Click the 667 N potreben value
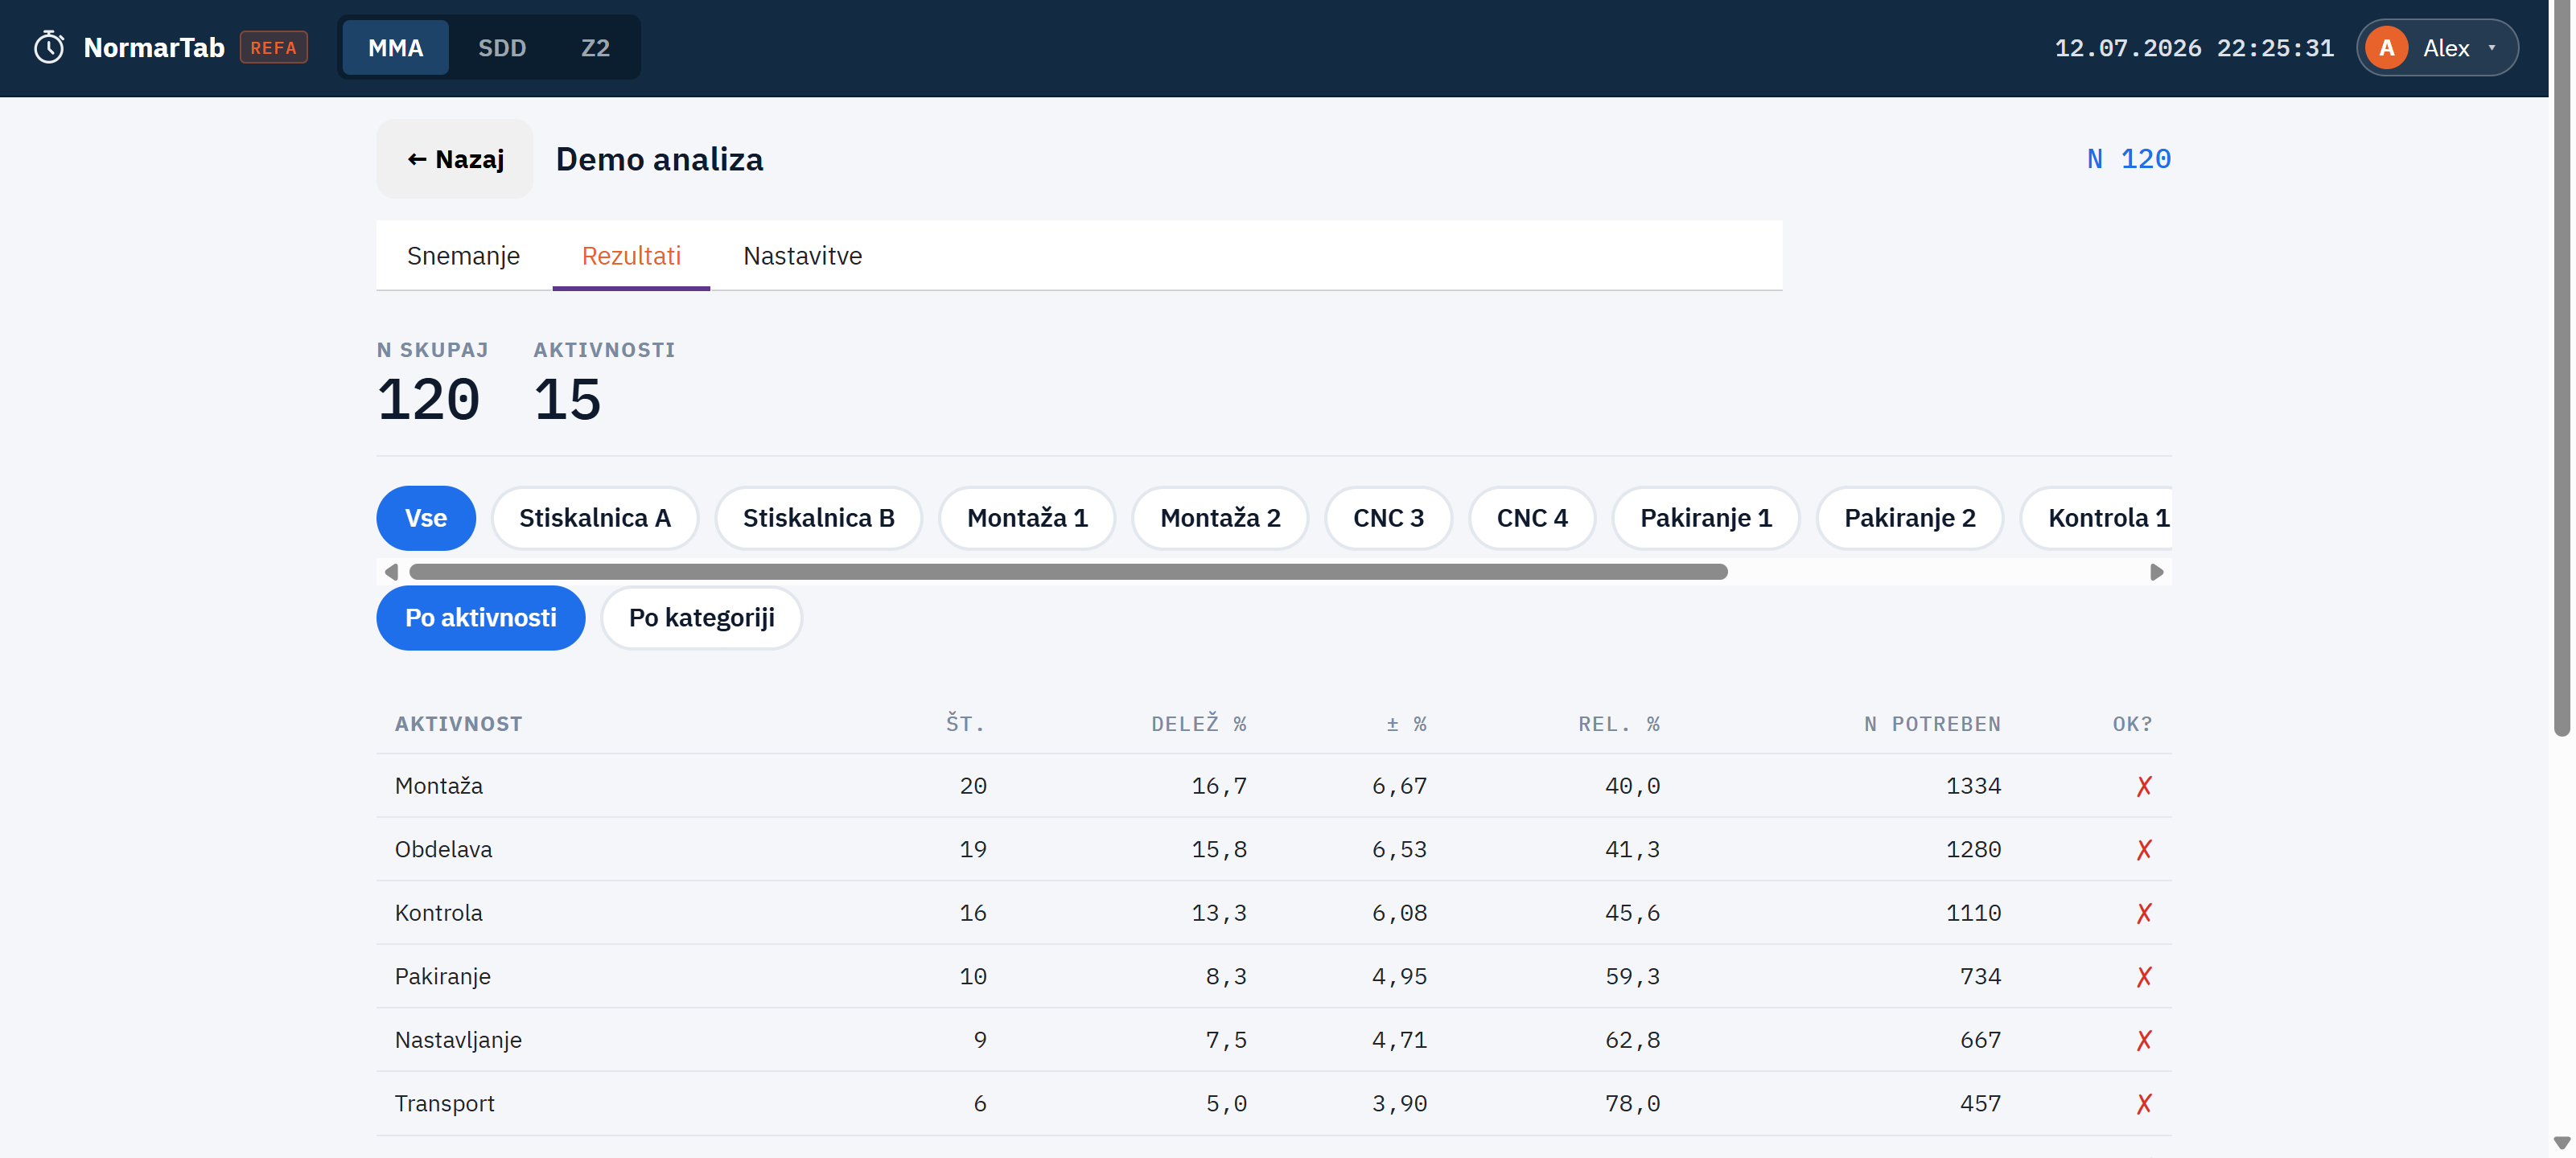This screenshot has width=2576, height=1158. coord(1980,1040)
